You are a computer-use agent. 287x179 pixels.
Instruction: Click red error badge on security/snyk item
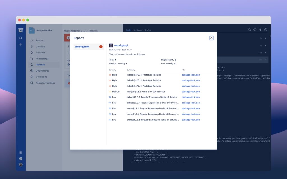101,47
